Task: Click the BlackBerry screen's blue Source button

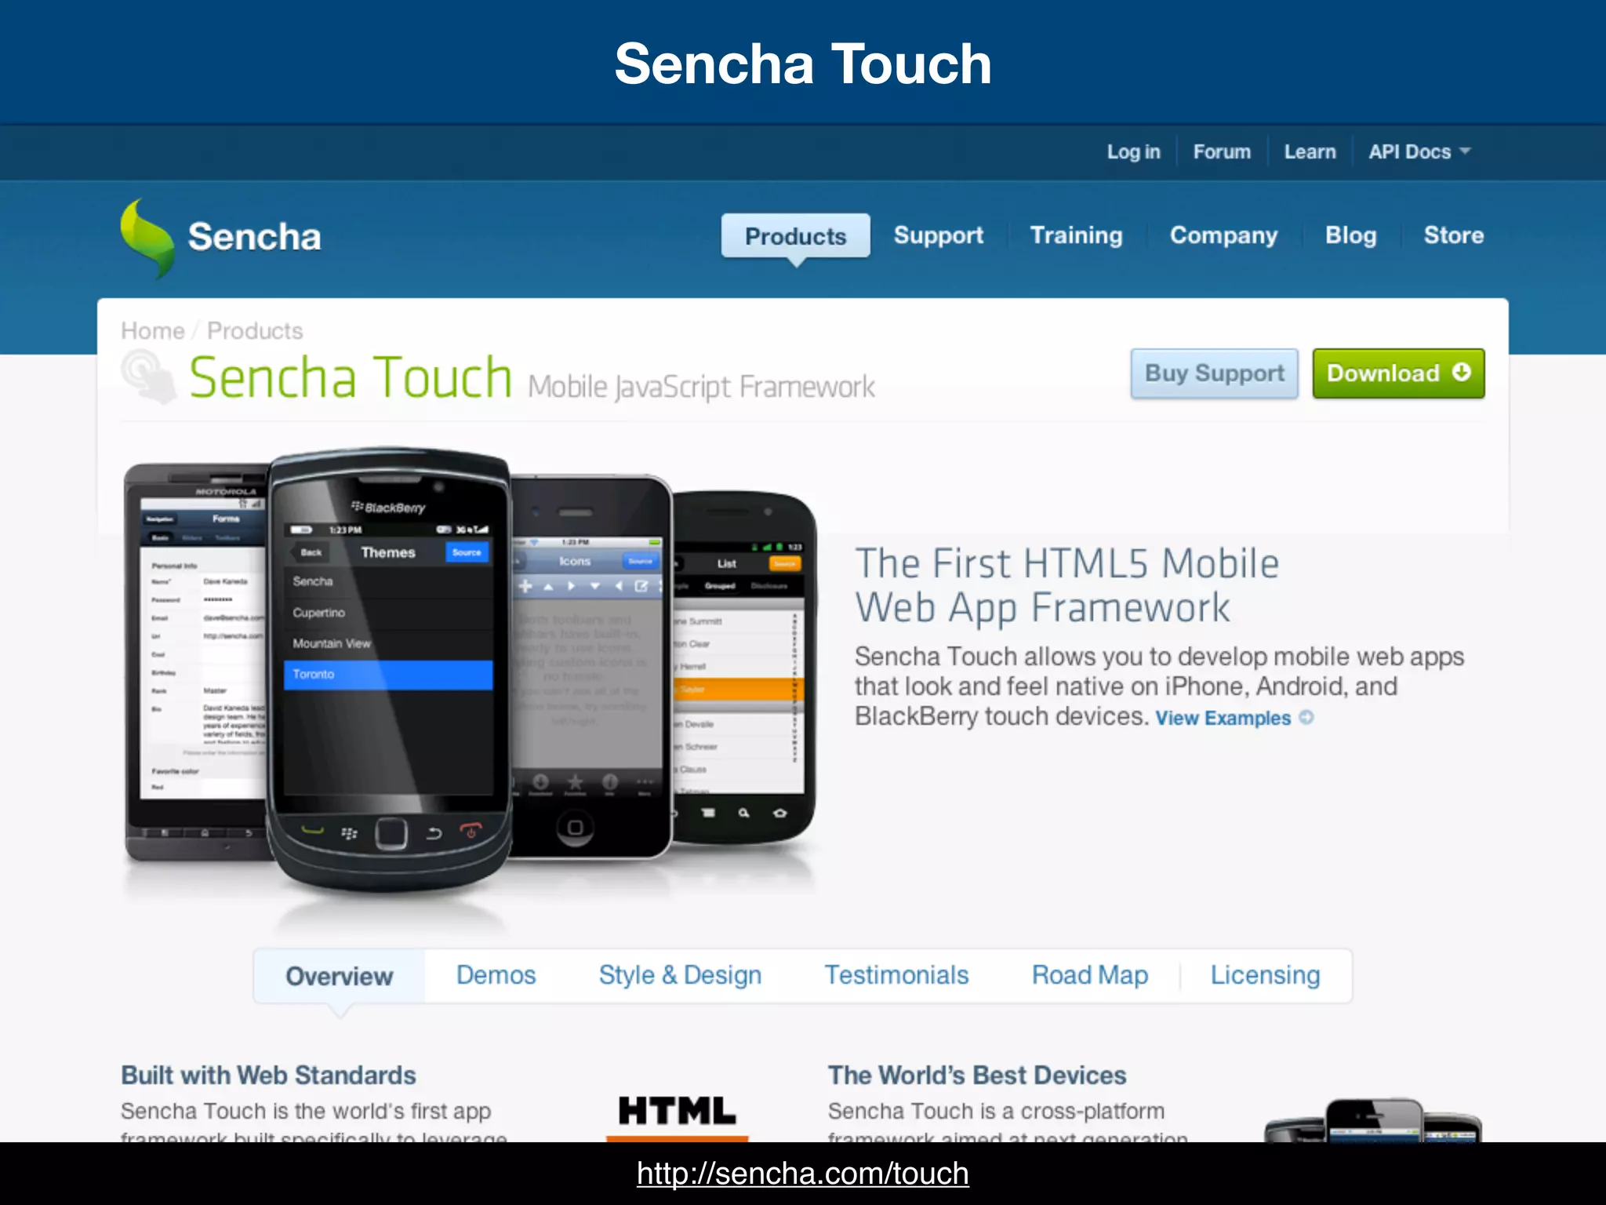Action: click(467, 552)
